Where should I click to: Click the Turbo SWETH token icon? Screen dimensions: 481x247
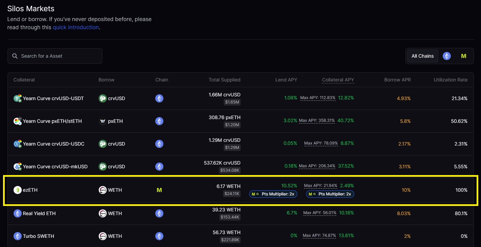click(17, 236)
